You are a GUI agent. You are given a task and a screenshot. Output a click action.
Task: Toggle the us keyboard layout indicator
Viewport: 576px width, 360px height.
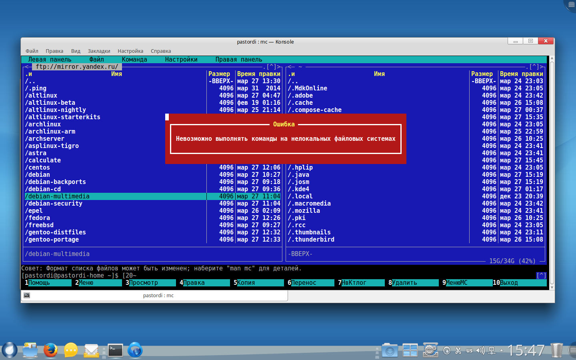(469, 351)
